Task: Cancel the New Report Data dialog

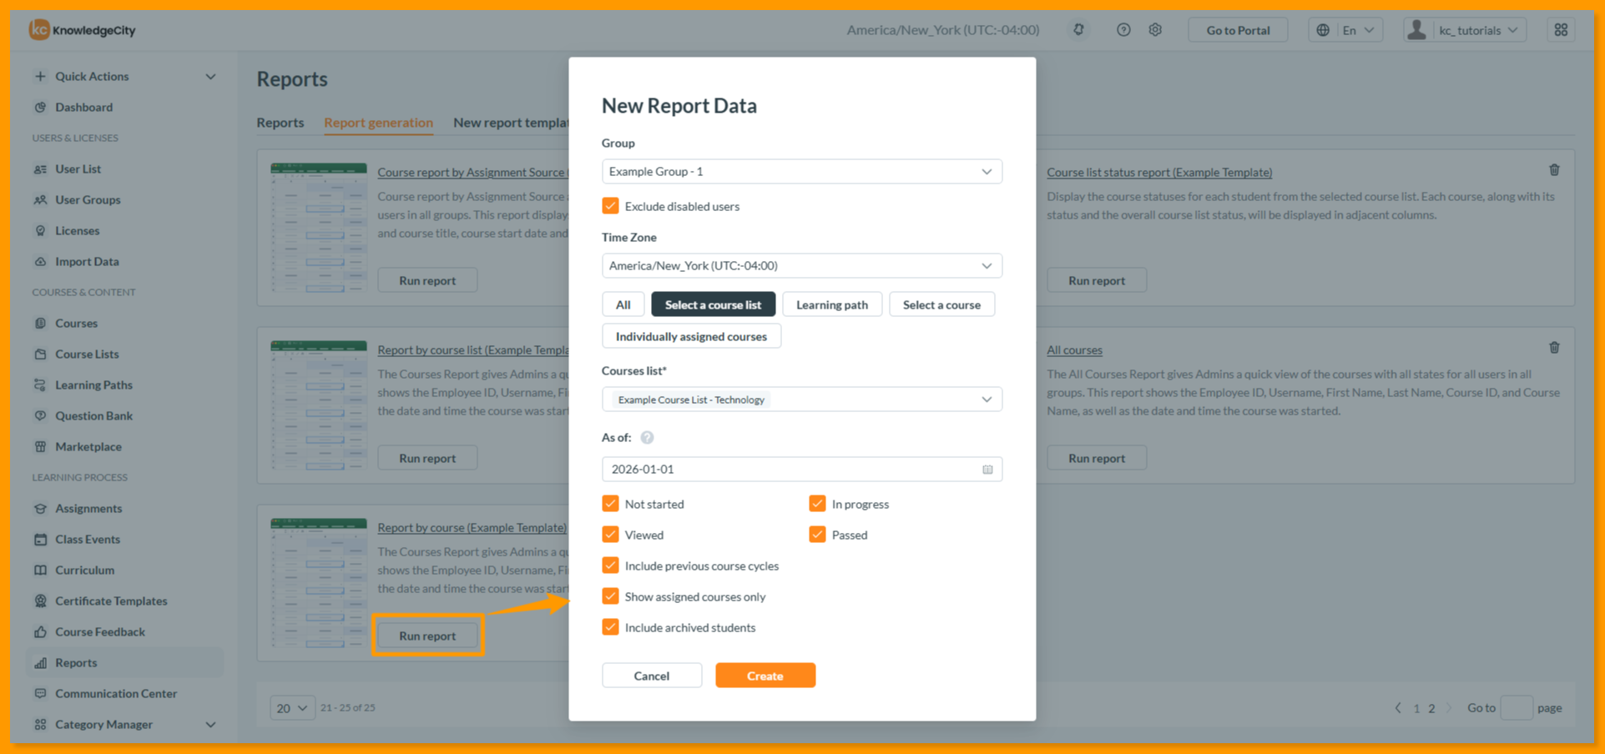Action: pos(652,676)
